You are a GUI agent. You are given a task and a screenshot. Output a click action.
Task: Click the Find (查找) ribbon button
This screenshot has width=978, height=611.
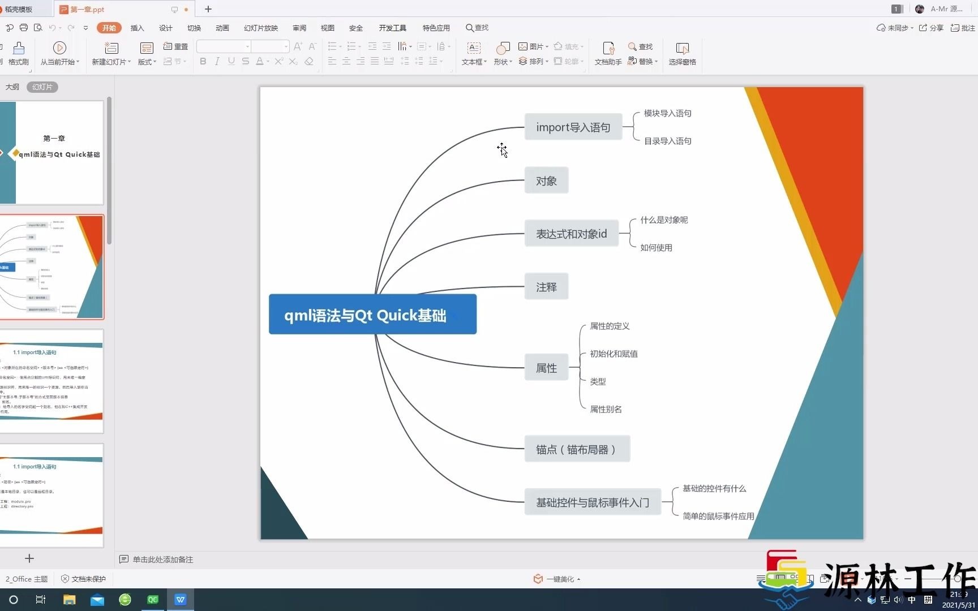[640, 46]
